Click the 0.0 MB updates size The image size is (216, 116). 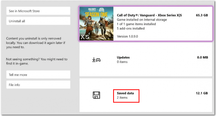coord(202,57)
